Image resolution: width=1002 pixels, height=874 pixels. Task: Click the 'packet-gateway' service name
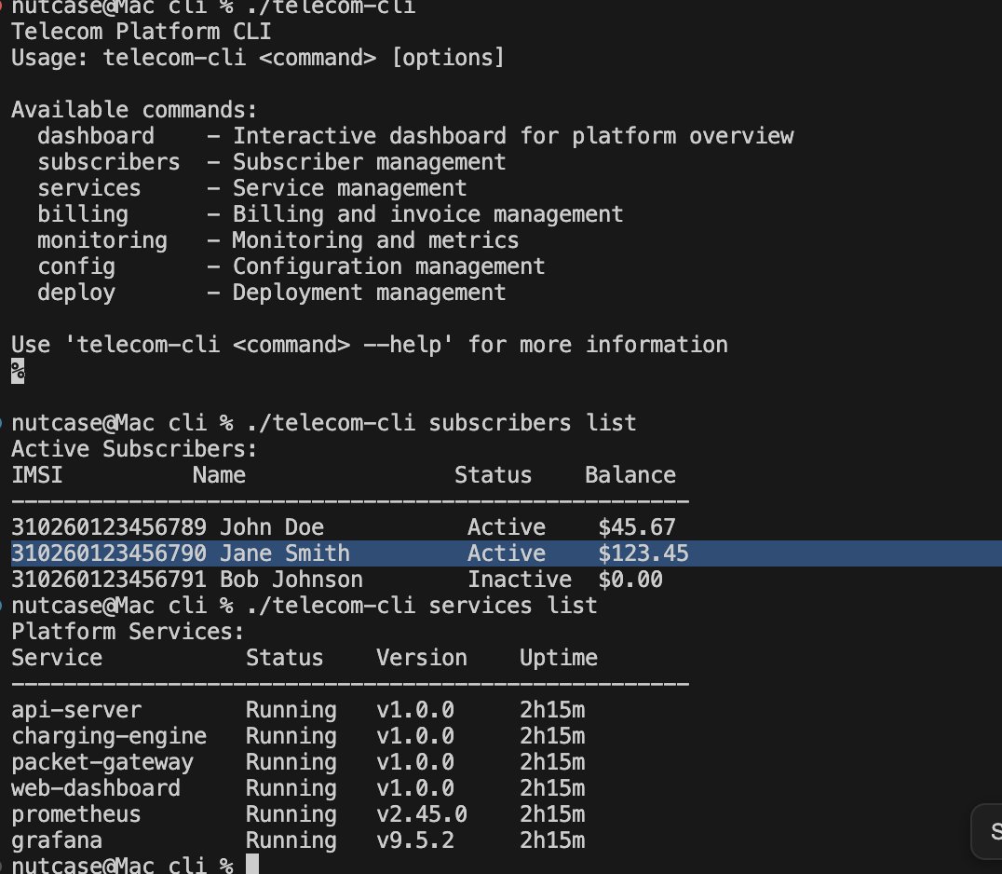(102, 762)
